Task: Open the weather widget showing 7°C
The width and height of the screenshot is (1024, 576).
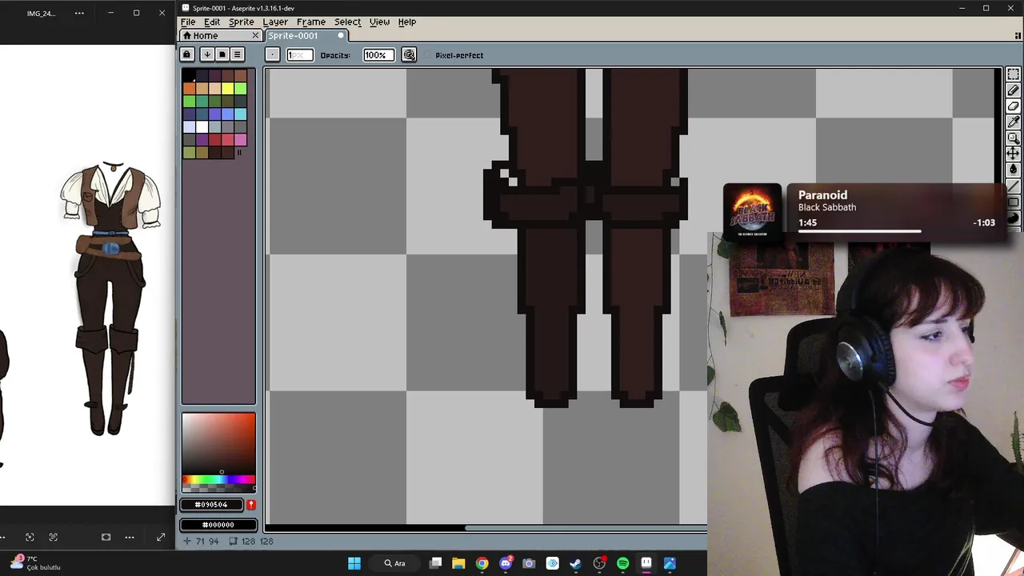Action: [35, 563]
